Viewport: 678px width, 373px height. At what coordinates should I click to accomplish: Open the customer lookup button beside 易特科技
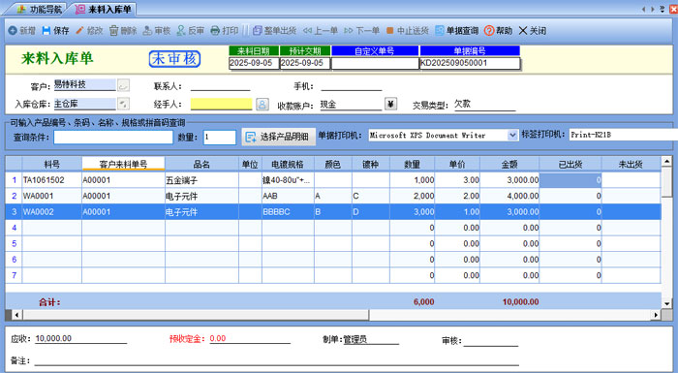pos(123,85)
